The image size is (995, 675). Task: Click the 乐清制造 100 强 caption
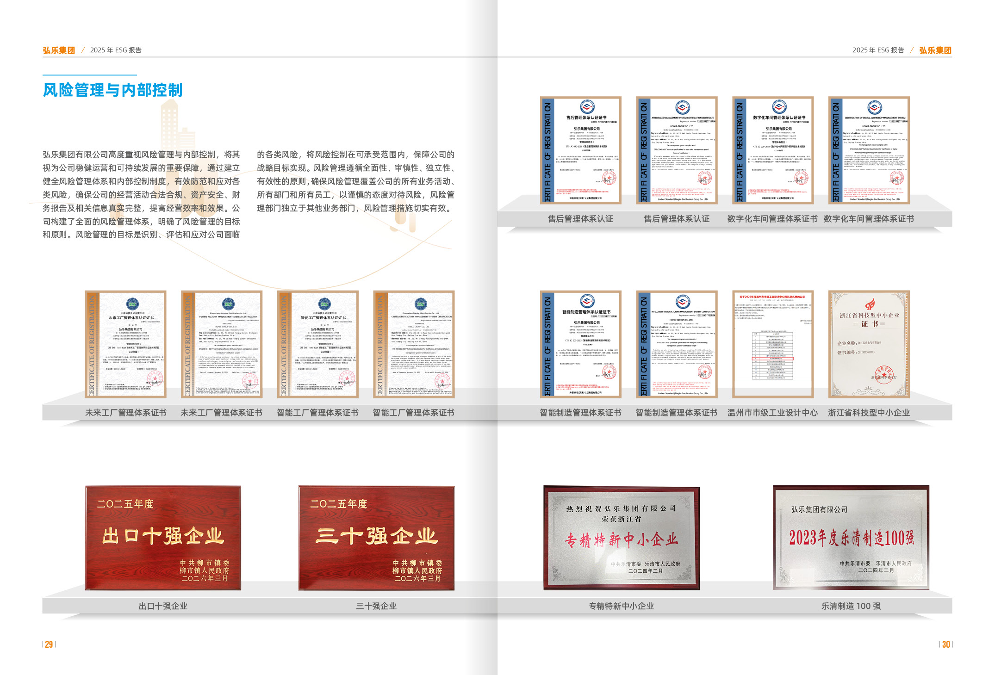(x=851, y=606)
